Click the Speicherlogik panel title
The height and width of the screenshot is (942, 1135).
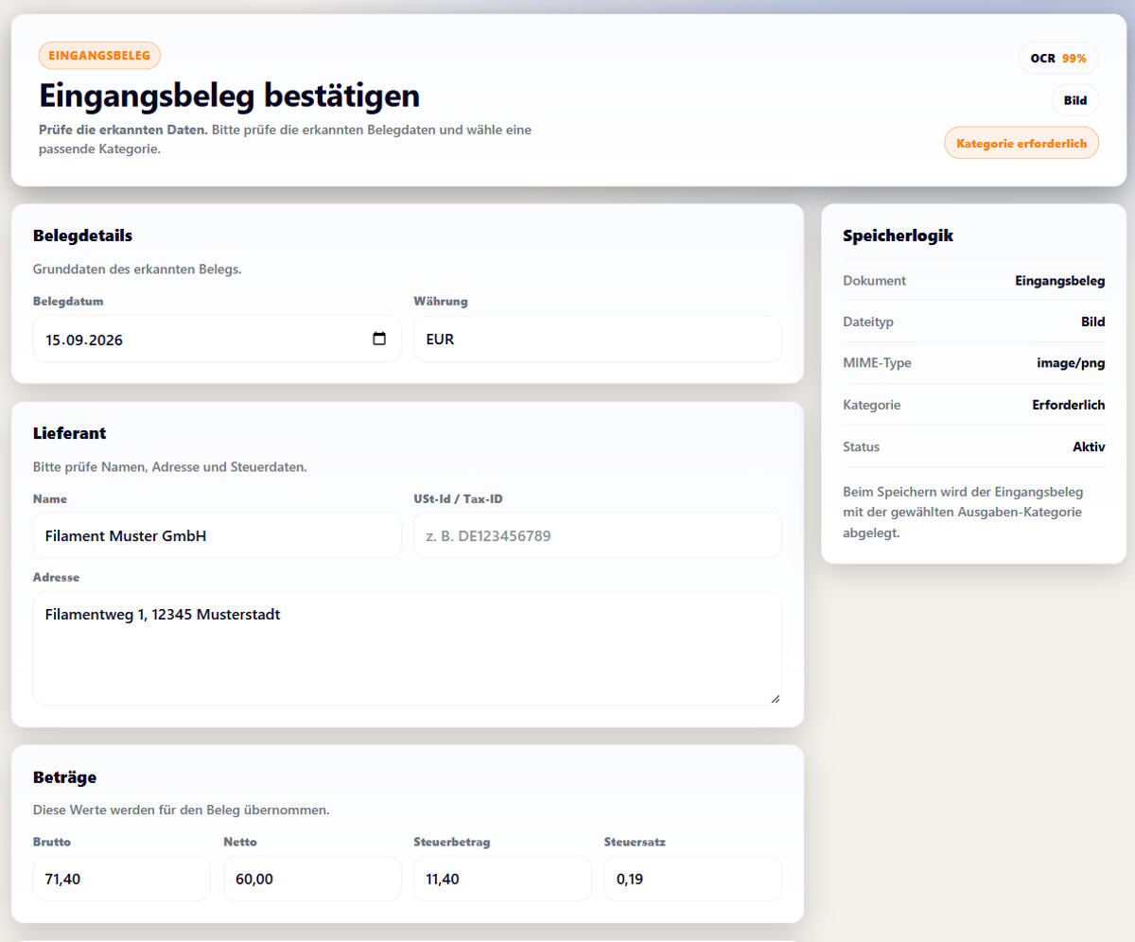898,235
